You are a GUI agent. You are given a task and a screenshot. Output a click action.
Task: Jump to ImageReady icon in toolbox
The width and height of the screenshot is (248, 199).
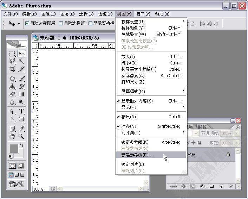[x=17, y=184]
